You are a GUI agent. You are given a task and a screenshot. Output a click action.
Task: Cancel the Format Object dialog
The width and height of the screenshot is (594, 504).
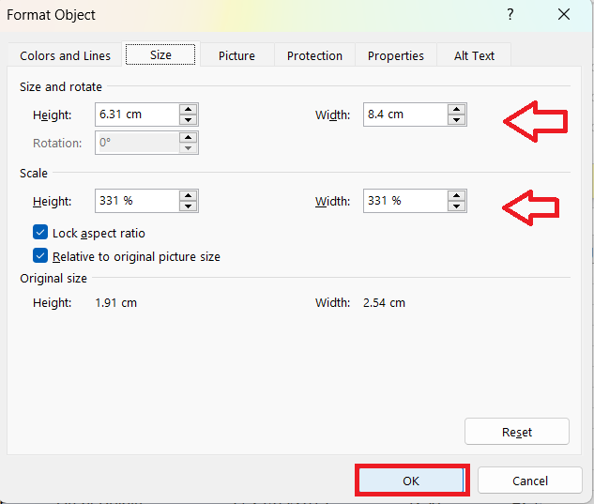(x=530, y=481)
